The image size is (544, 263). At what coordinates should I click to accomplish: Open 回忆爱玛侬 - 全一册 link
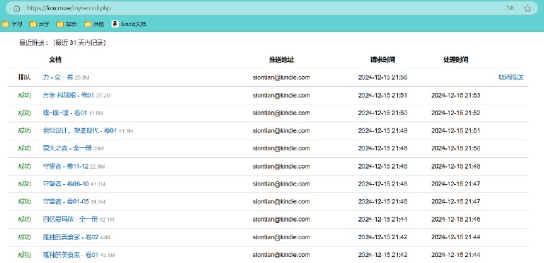coord(71,219)
